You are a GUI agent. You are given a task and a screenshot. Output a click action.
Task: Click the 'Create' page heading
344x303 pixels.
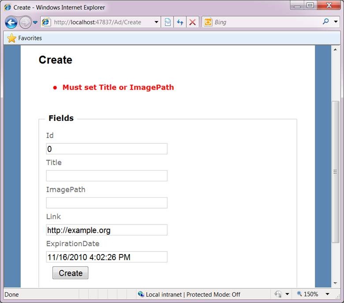[55, 60]
